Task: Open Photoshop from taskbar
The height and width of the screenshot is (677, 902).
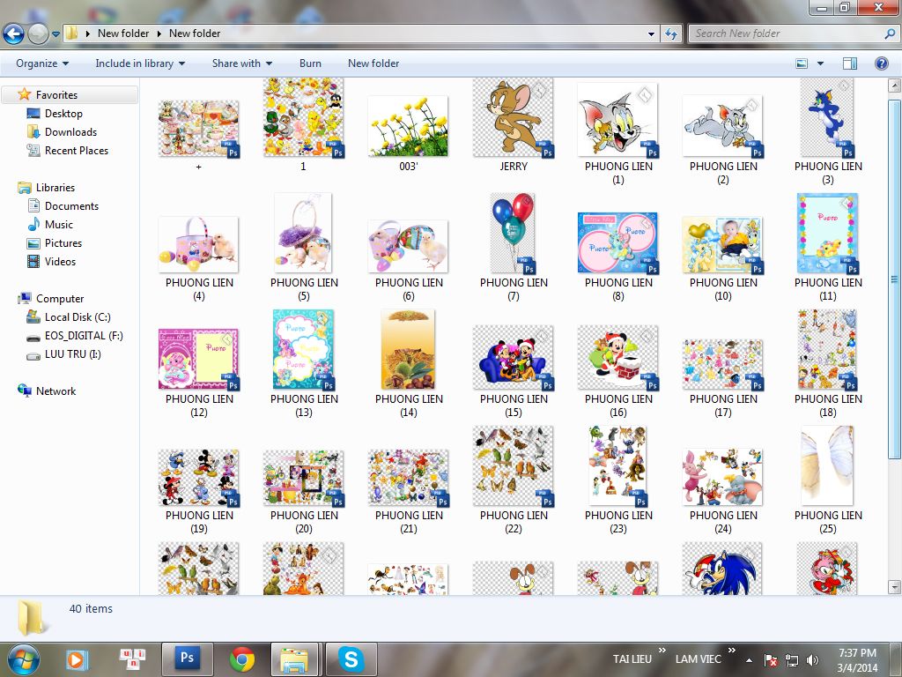Action: 187,658
